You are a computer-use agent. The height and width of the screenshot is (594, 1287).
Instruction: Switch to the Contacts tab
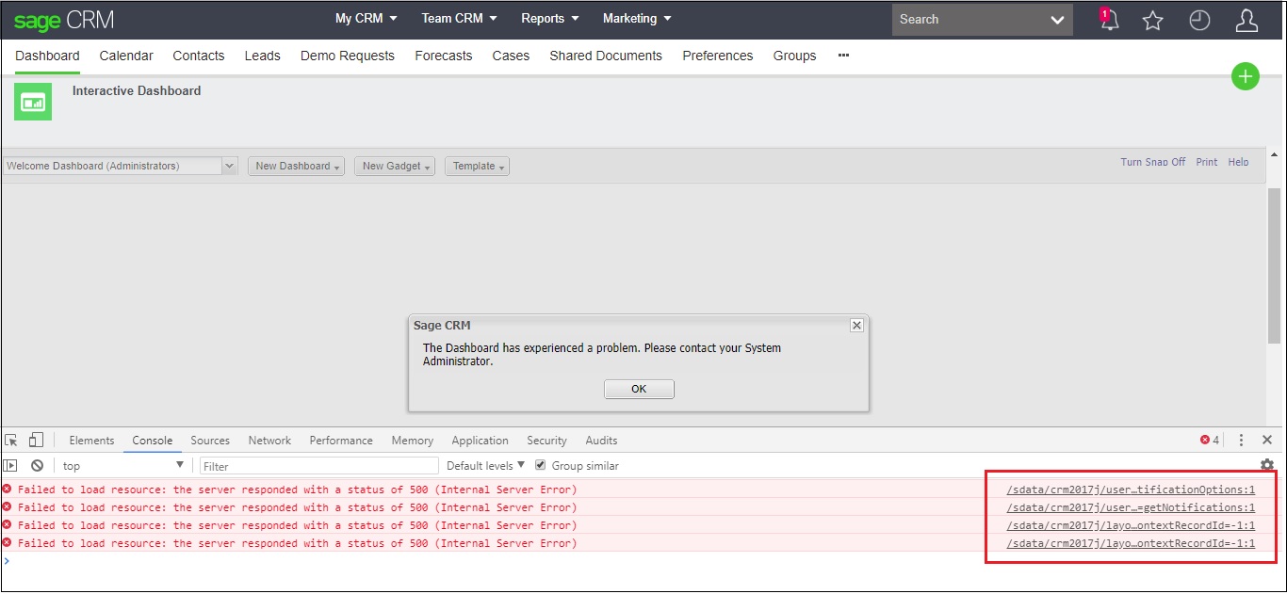coord(199,56)
